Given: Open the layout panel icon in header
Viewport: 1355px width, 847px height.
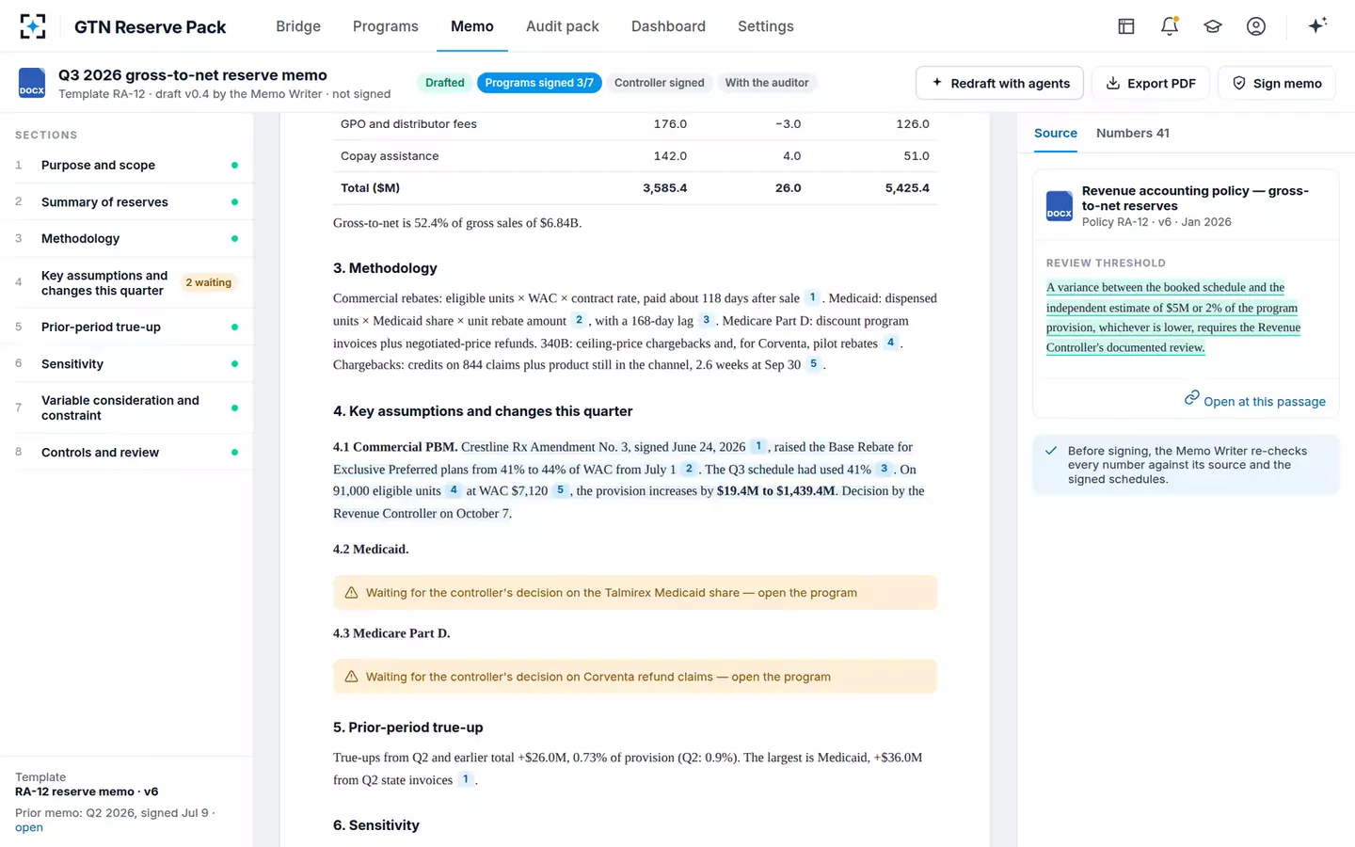Looking at the screenshot, I should 1126,26.
